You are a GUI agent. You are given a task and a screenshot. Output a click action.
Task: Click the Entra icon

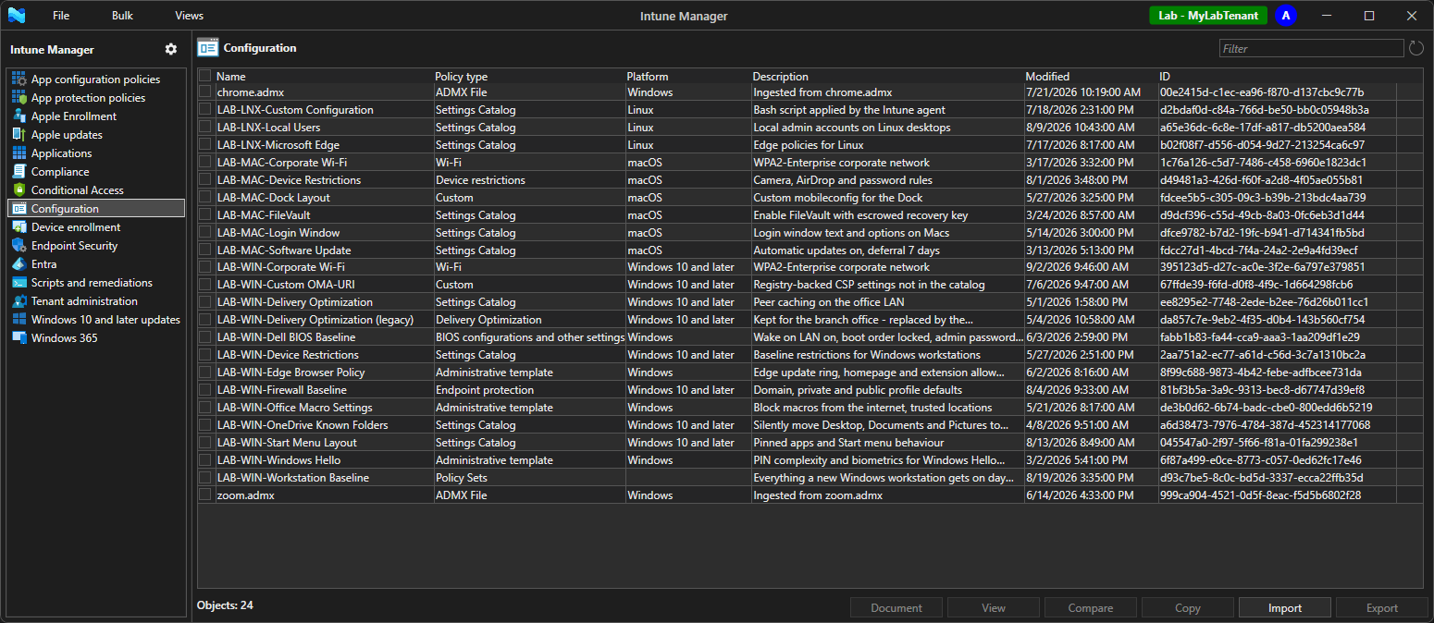(x=19, y=264)
